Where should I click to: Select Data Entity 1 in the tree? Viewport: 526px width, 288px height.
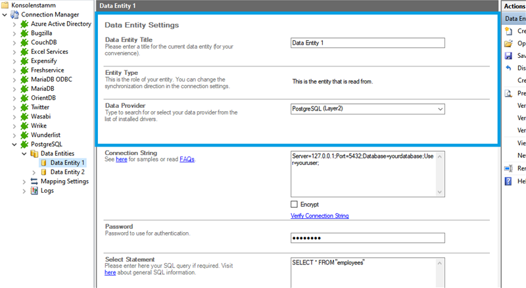coord(67,162)
